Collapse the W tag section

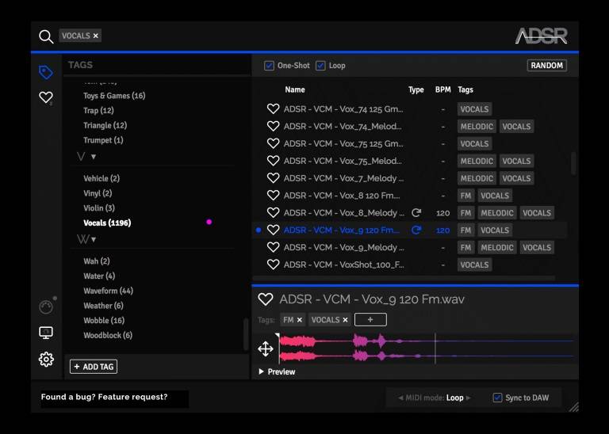pyautogui.click(x=93, y=239)
